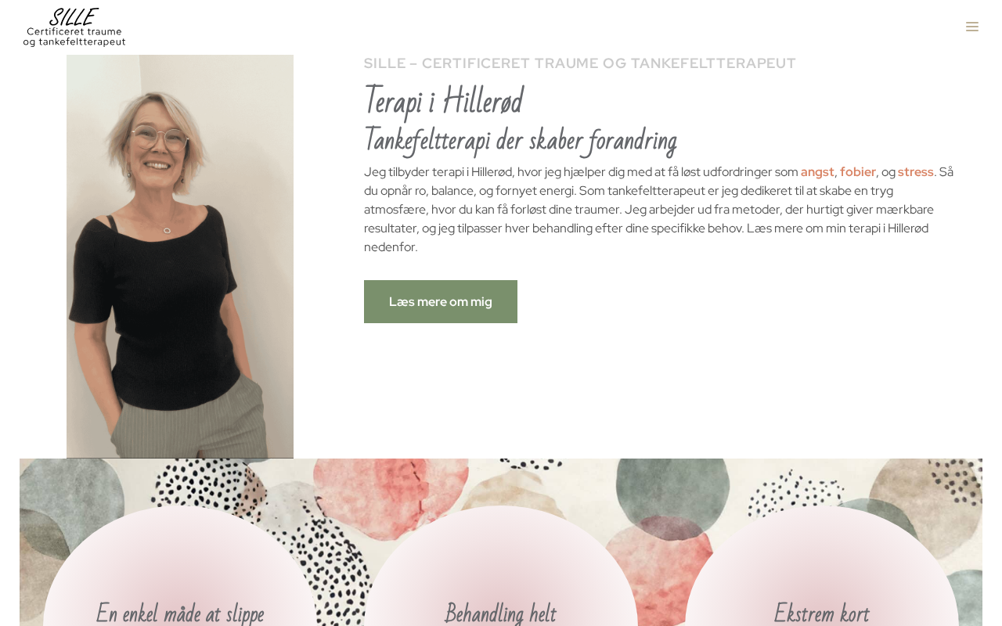Click the 'Læs mere om mig' button
1002x626 pixels.
(441, 301)
